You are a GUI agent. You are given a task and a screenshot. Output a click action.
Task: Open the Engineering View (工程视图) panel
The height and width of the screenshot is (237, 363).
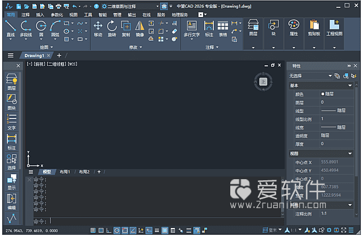(334, 33)
